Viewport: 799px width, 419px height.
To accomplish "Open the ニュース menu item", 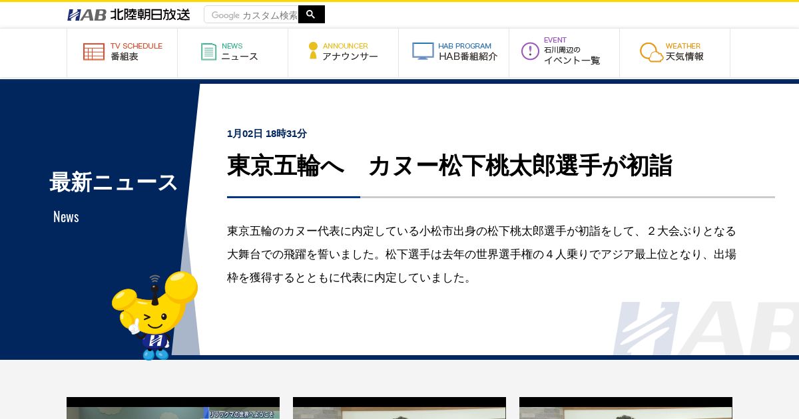I will pos(232,53).
